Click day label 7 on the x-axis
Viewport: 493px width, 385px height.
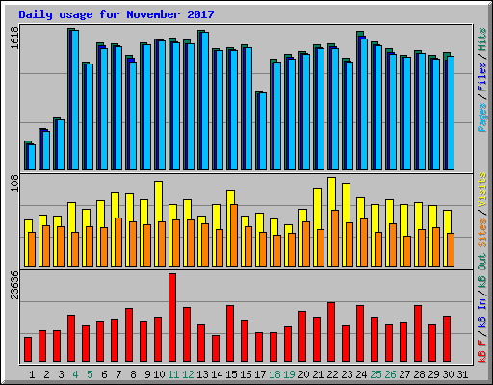118,374
